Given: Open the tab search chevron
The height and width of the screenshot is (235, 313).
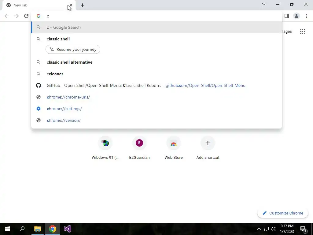Looking at the screenshot, I should (264, 4).
